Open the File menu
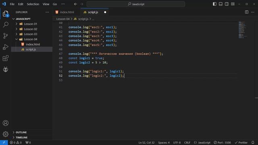Viewport: 258px width, 145px height. click(x=12, y=4)
